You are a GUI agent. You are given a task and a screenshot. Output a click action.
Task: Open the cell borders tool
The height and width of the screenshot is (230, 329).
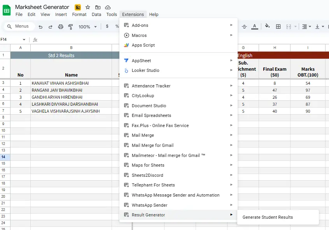click(x=278, y=27)
